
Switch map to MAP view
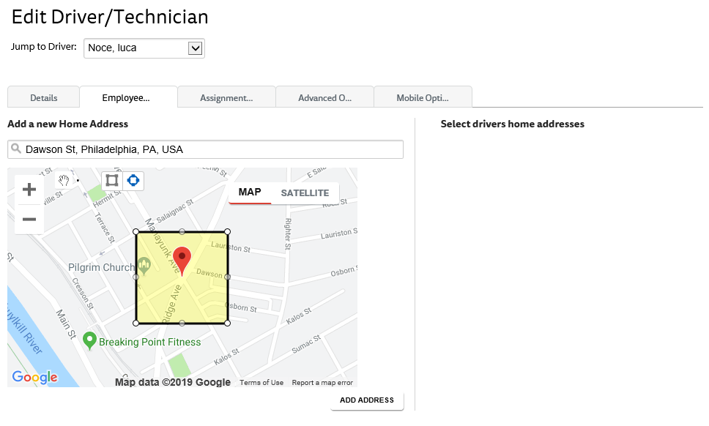[250, 193]
